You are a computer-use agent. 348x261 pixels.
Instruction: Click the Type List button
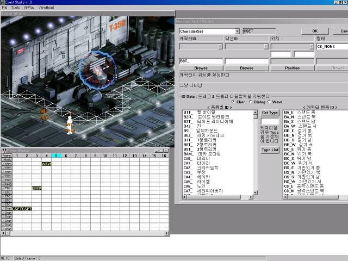(270, 150)
